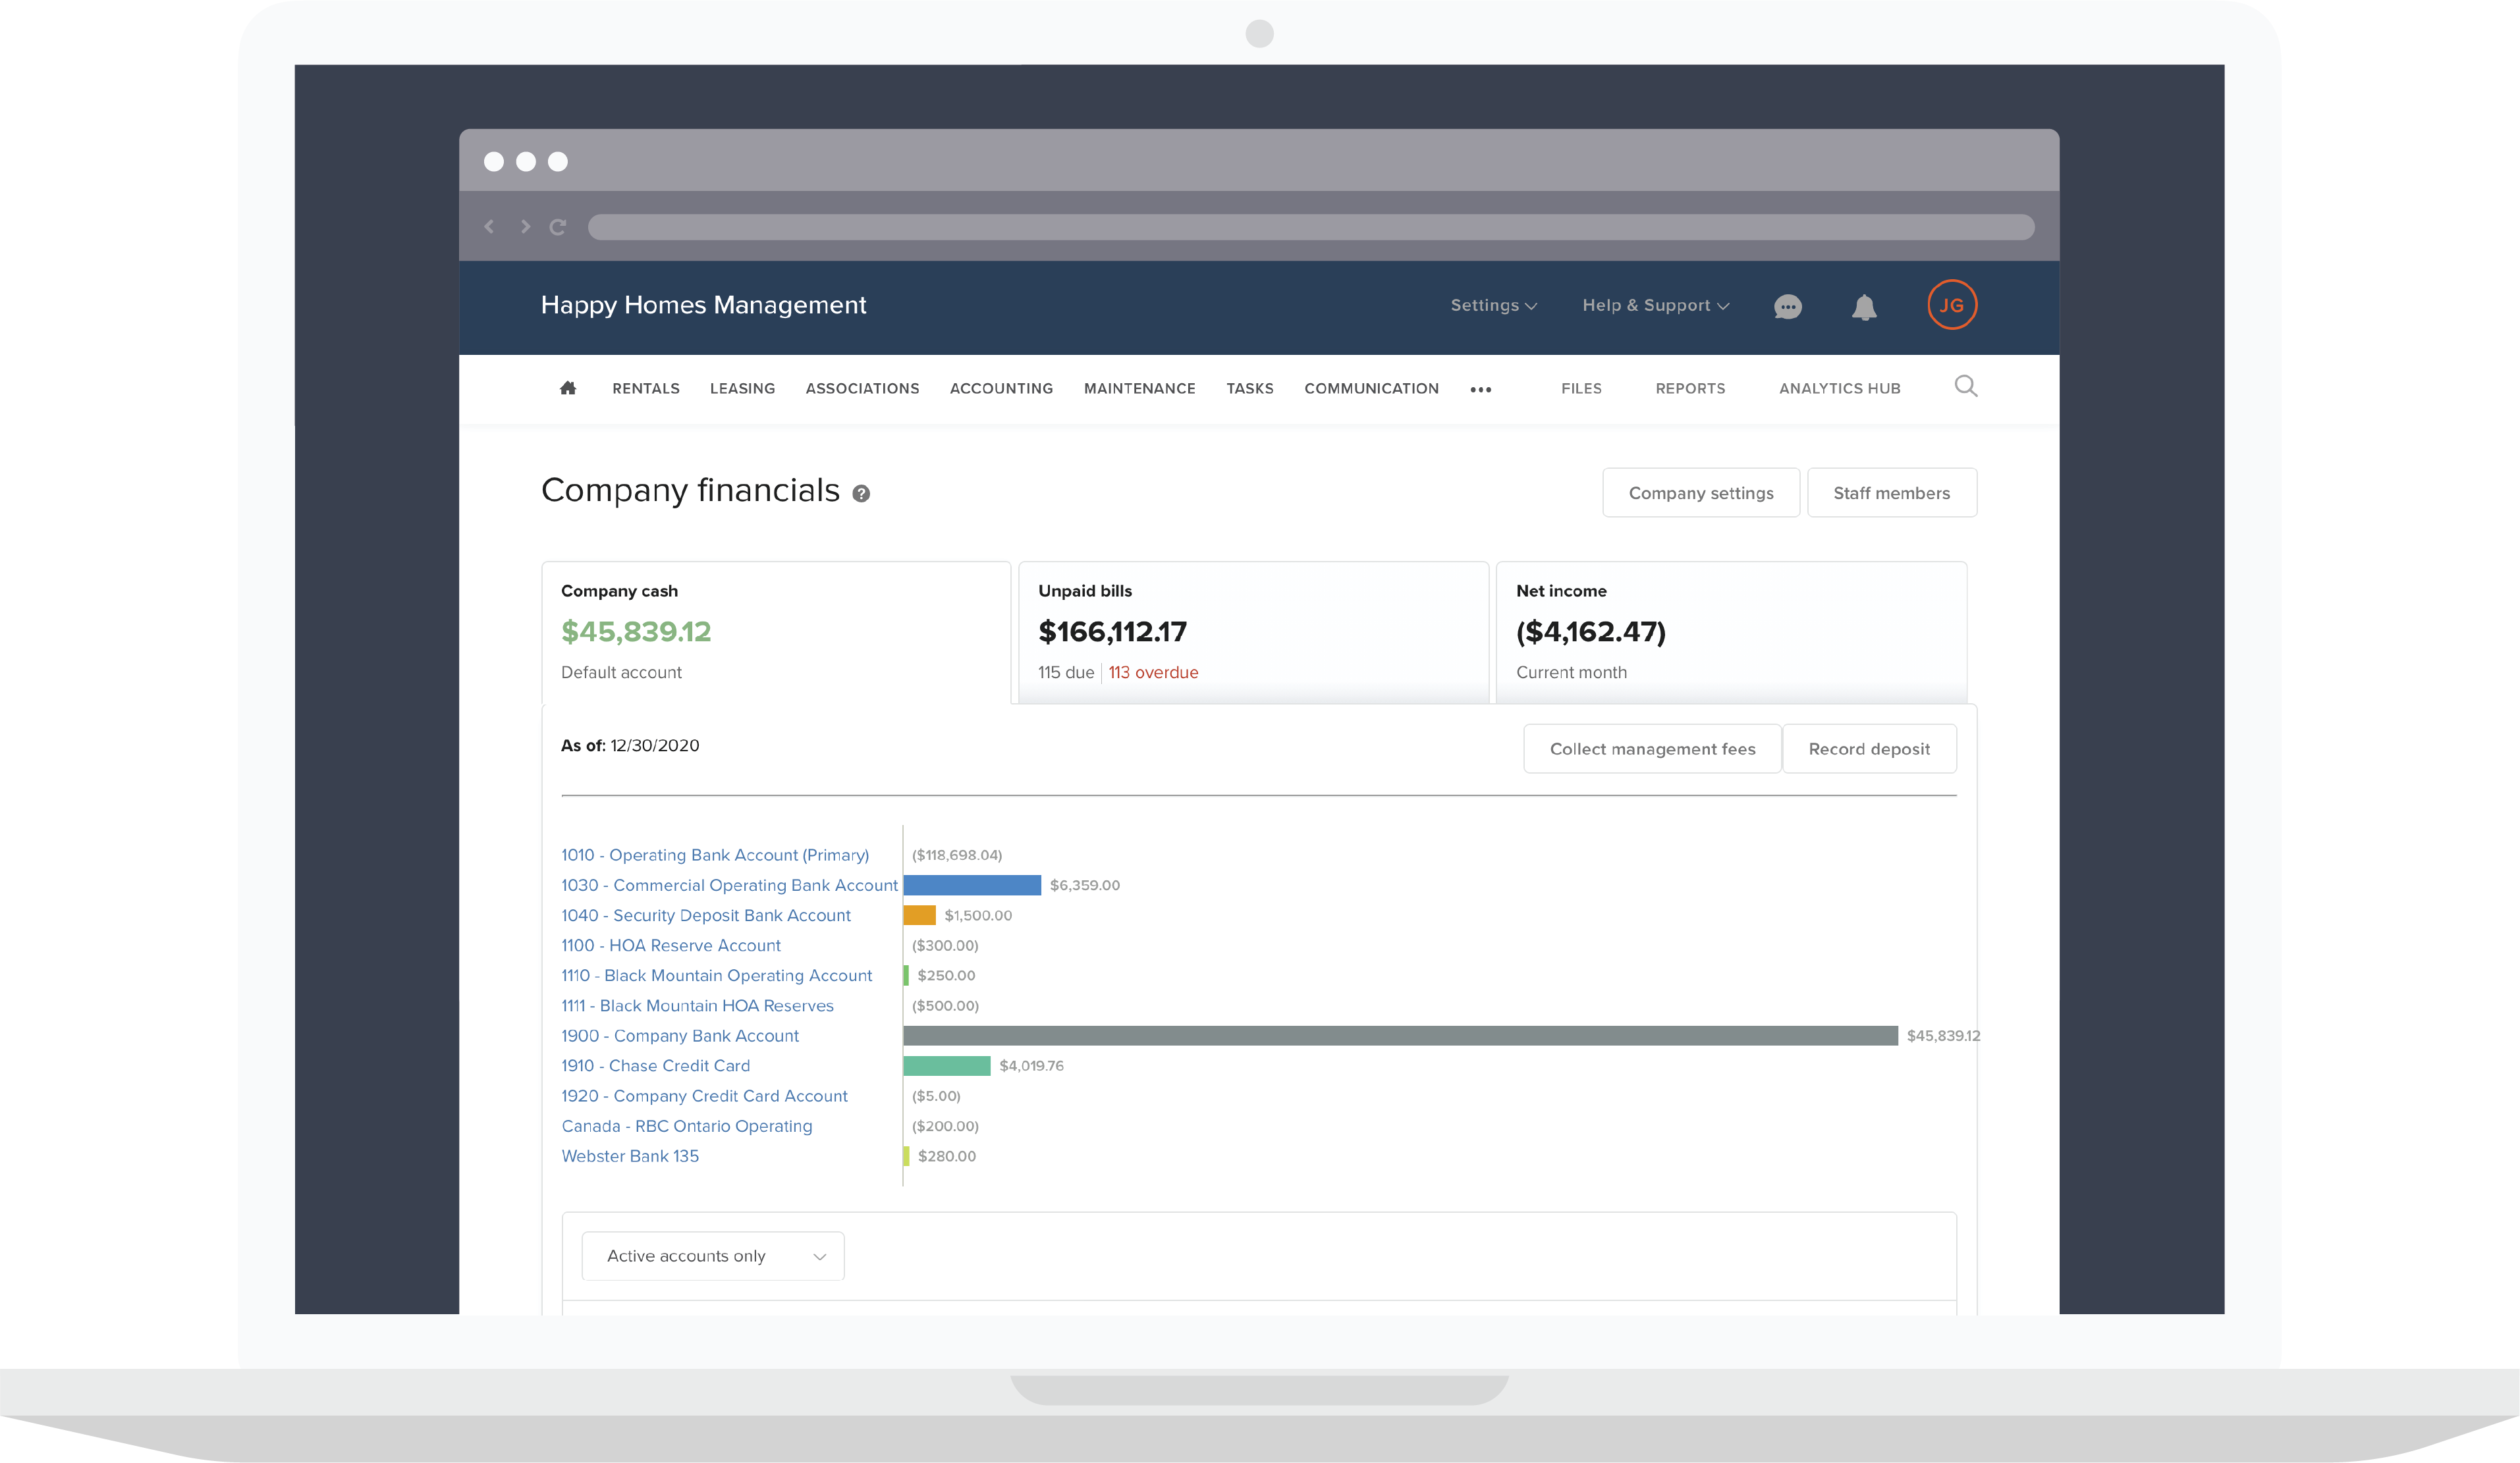
Task: Open 1910 - Chase Credit Card
Action: [655, 1066]
